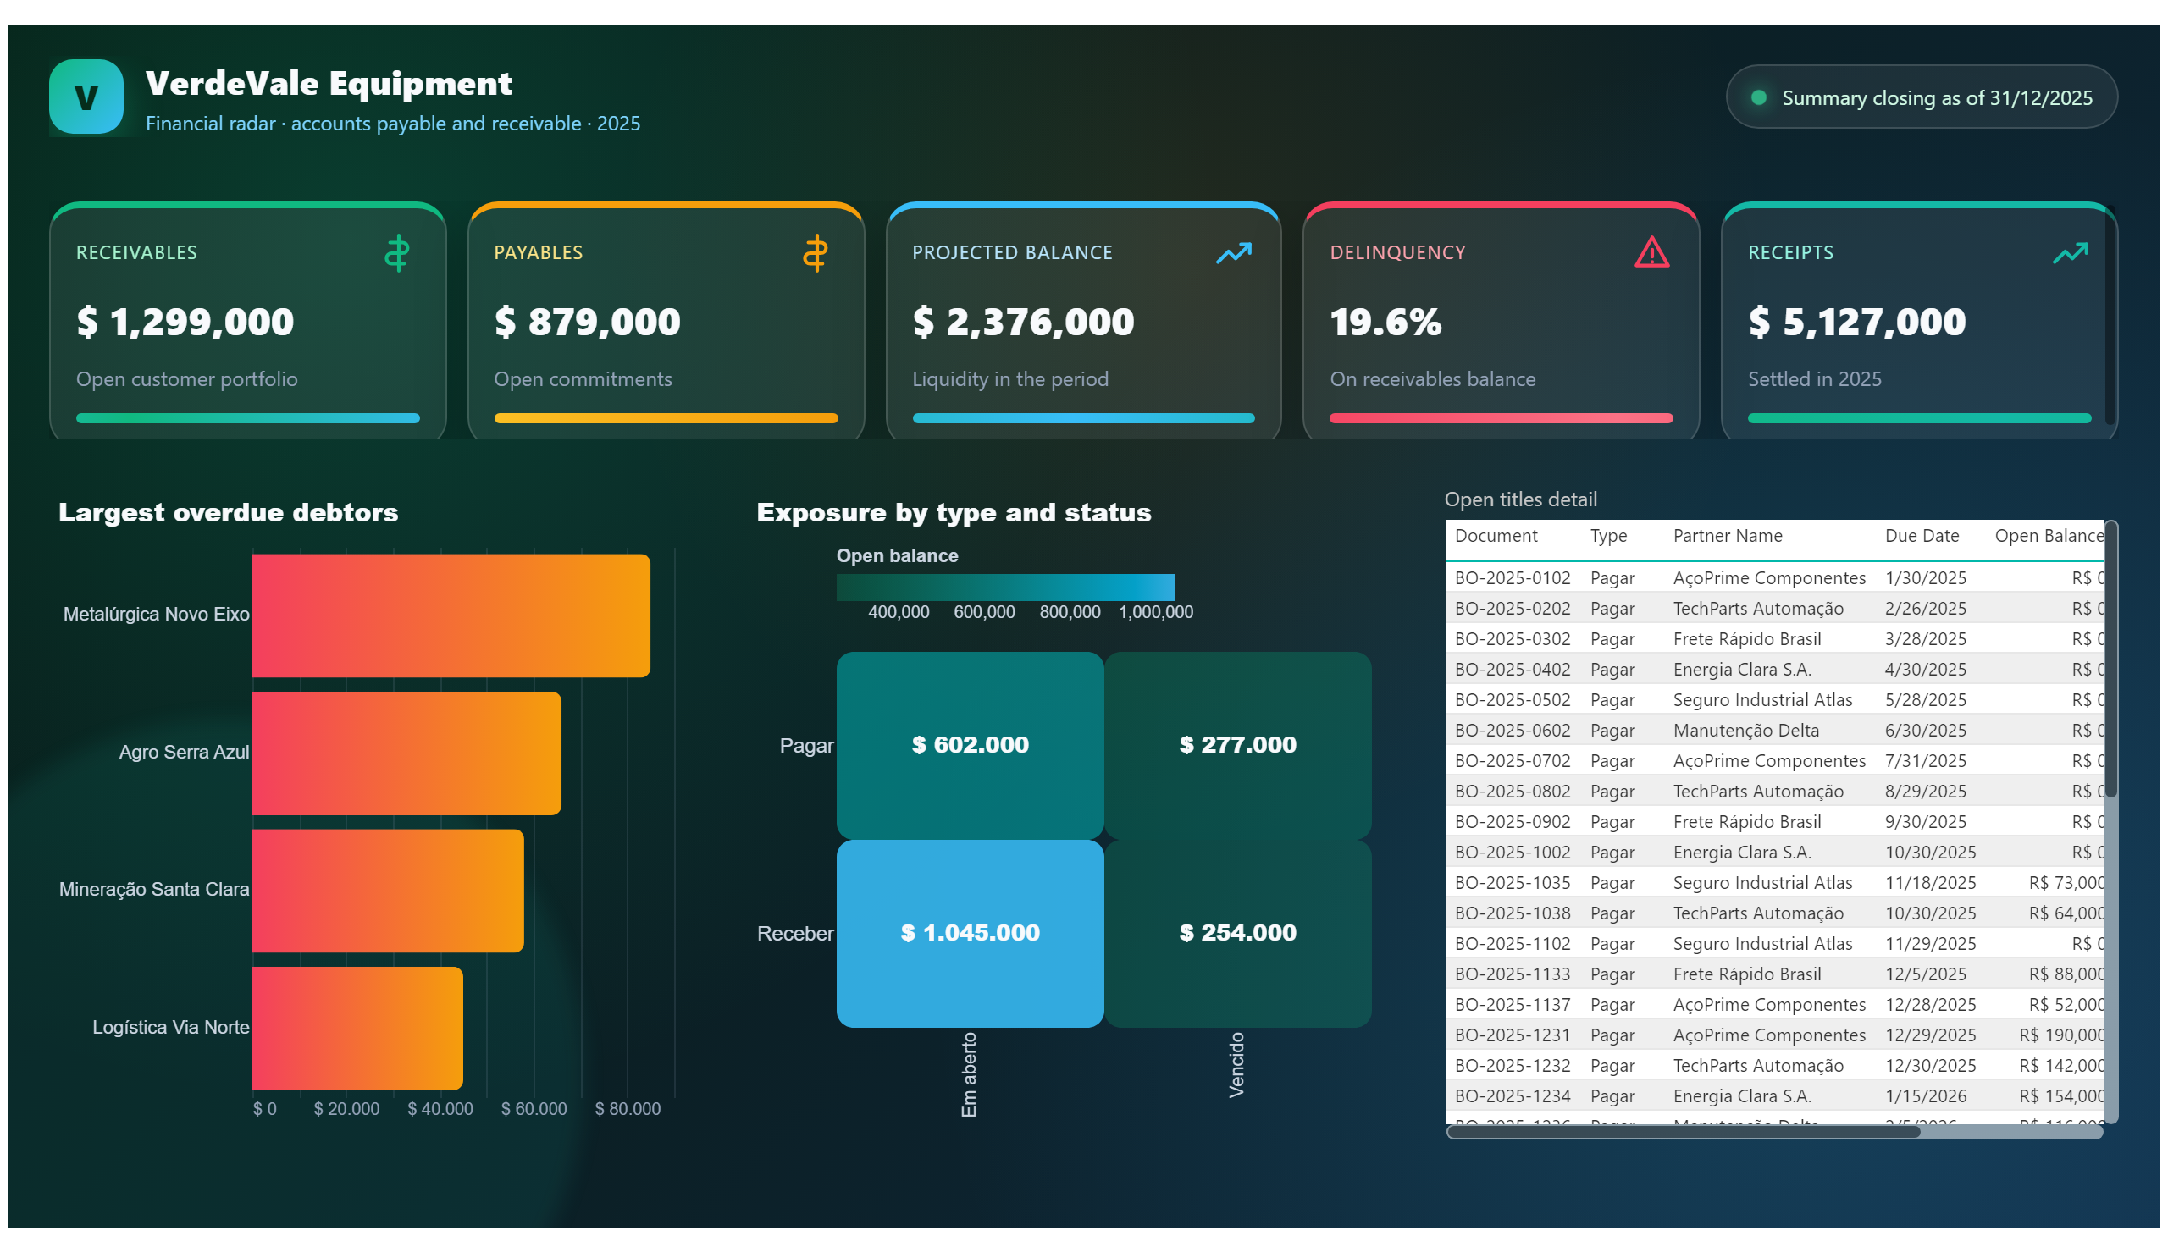The width and height of the screenshot is (2168, 1236).
Task: Click the Open balance gradient legend bar
Action: point(1005,587)
